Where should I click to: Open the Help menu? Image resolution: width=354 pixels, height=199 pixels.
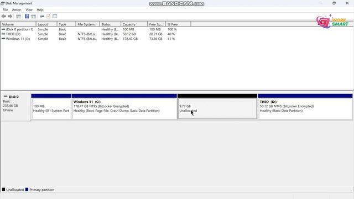(x=40, y=10)
